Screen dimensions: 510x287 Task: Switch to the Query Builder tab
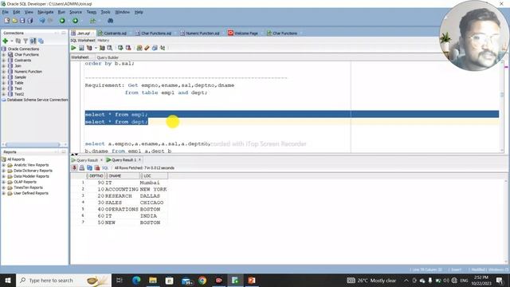(x=108, y=57)
